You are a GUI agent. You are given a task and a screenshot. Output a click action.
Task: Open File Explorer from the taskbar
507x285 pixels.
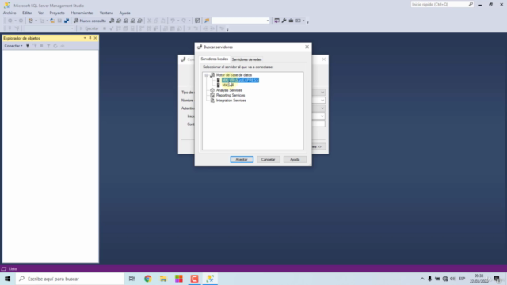pos(163,279)
